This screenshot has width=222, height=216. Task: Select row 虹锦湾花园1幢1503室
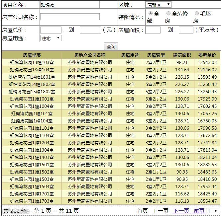point(111,179)
